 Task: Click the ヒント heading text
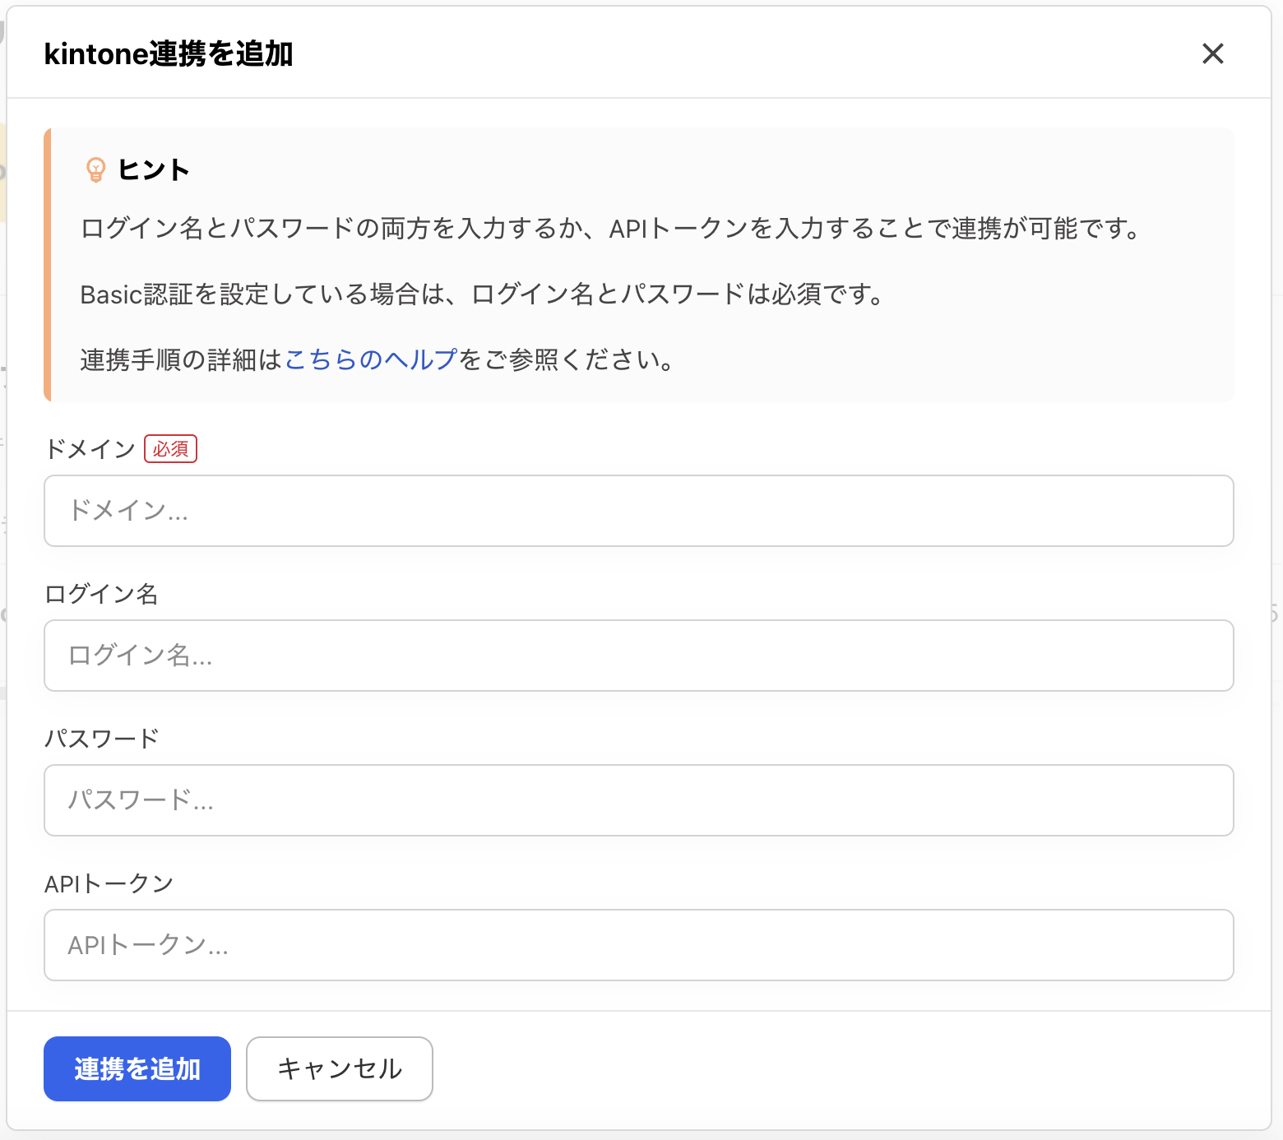pyautogui.click(x=154, y=169)
